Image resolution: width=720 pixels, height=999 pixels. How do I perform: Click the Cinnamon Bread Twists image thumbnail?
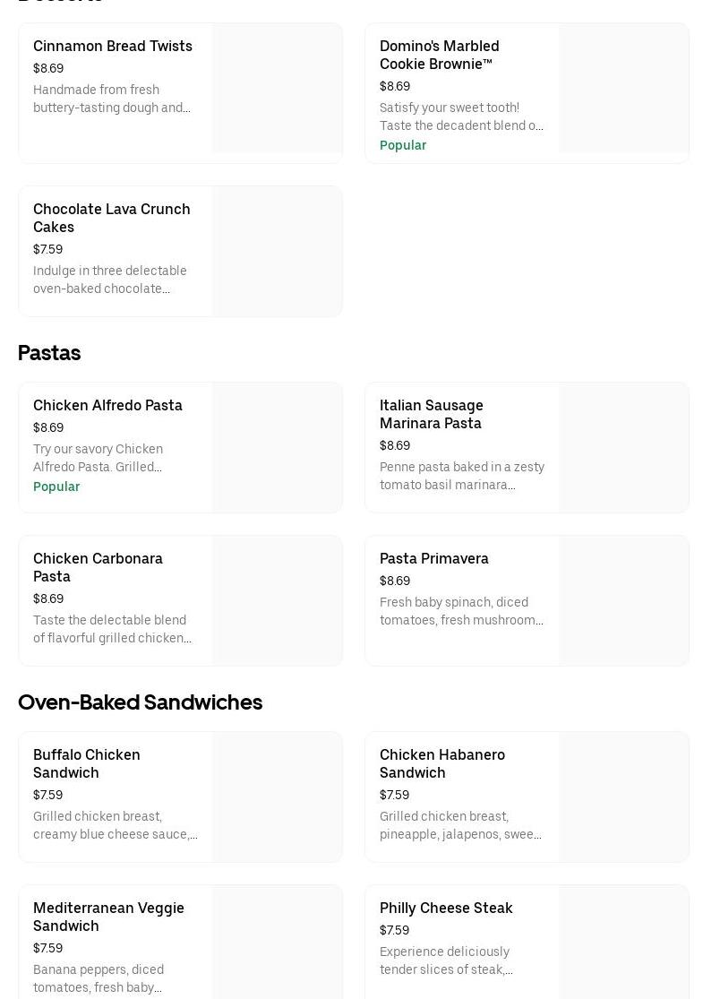(277, 88)
